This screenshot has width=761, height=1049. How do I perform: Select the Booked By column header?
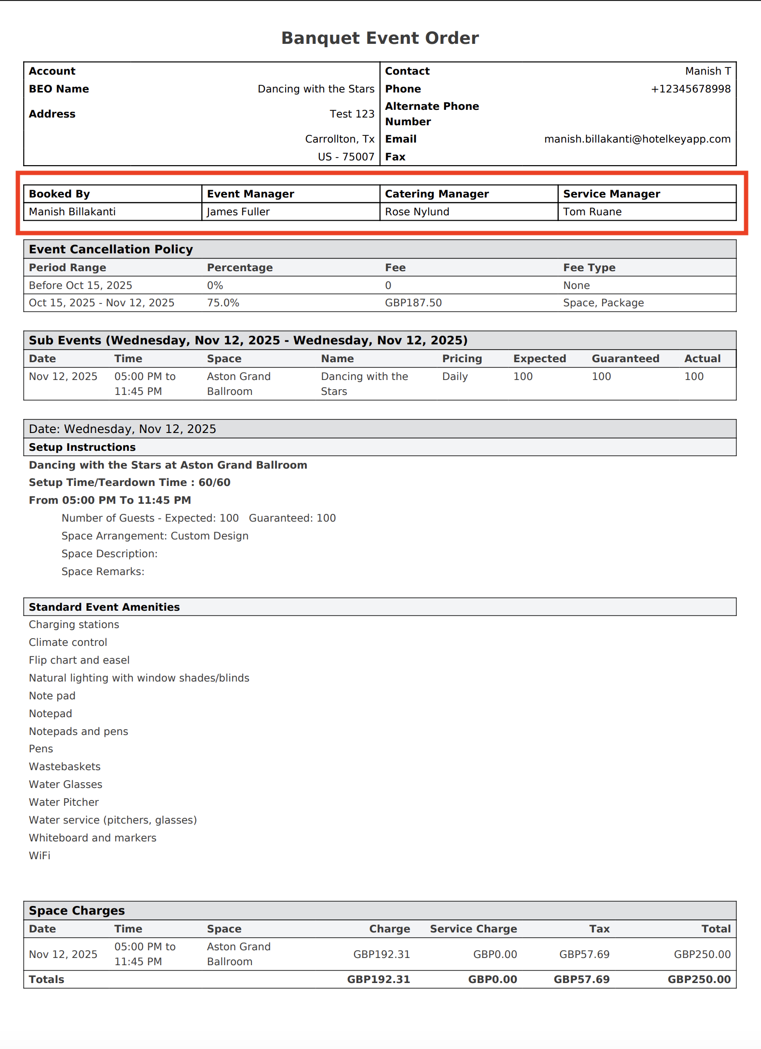coord(60,194)
